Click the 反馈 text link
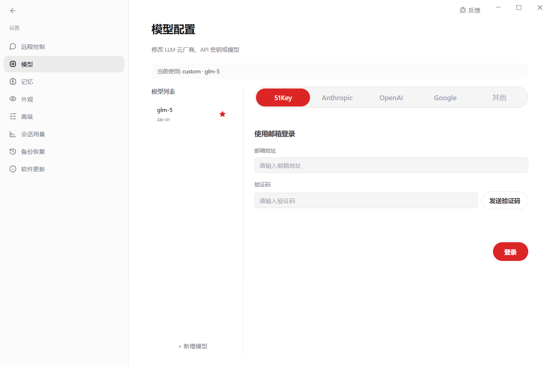 pos(474,10)
